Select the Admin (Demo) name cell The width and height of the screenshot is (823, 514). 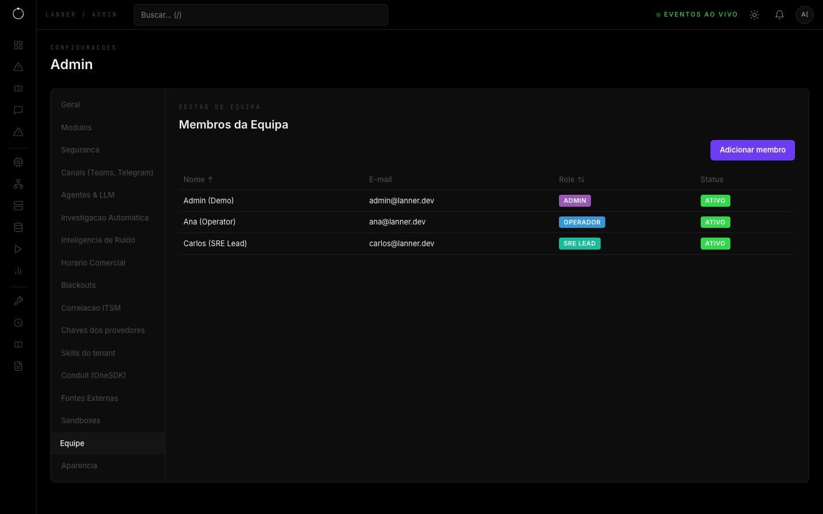(x=209, y=200)
